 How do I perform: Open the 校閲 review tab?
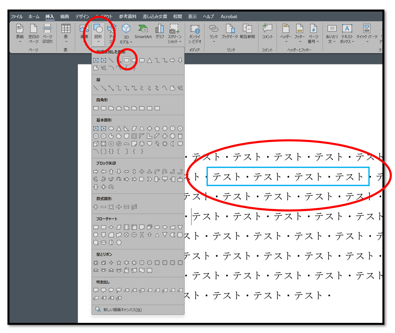pos(178,16)
